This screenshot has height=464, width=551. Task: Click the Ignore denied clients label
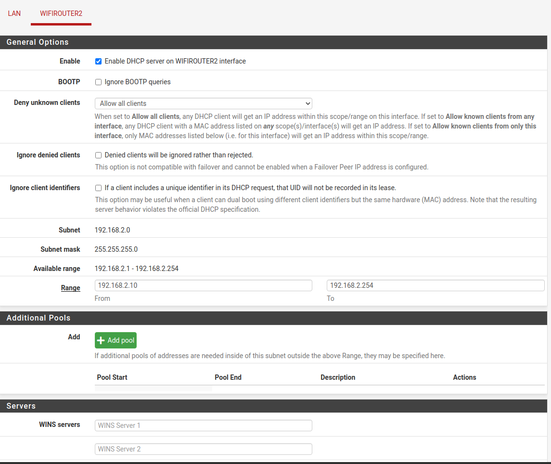(49, 155)
